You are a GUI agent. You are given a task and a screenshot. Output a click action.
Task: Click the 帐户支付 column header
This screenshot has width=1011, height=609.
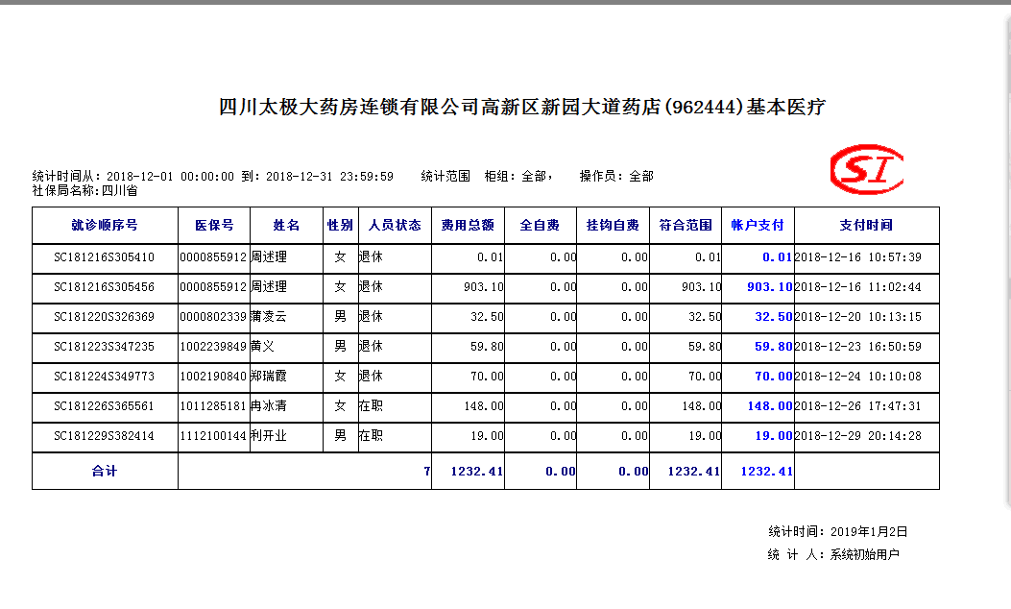point(758,225)
